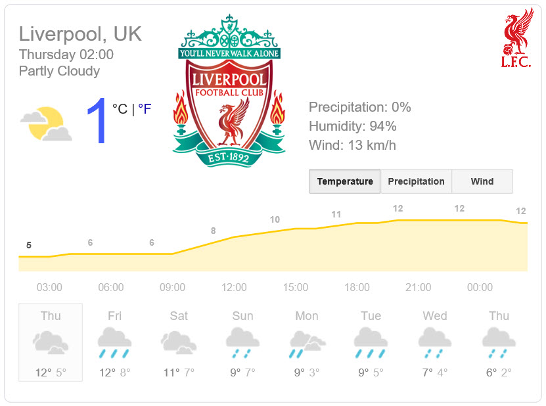Choose the last Thu forecast, 6° 2°

point(499,342)
